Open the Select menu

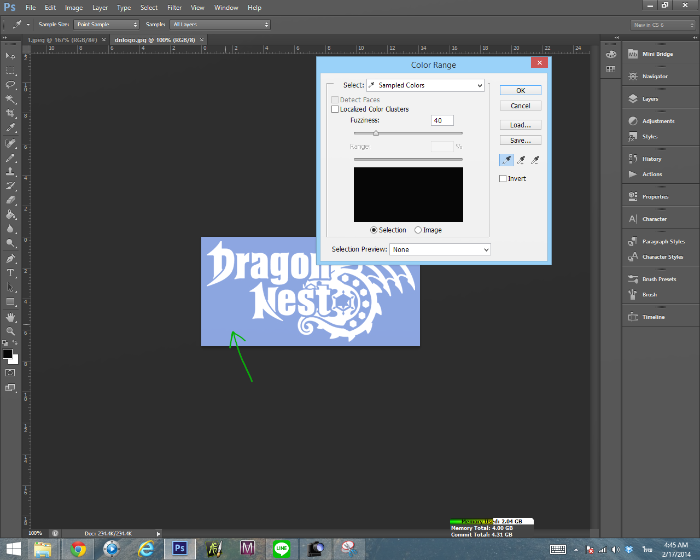click(149, 8)
